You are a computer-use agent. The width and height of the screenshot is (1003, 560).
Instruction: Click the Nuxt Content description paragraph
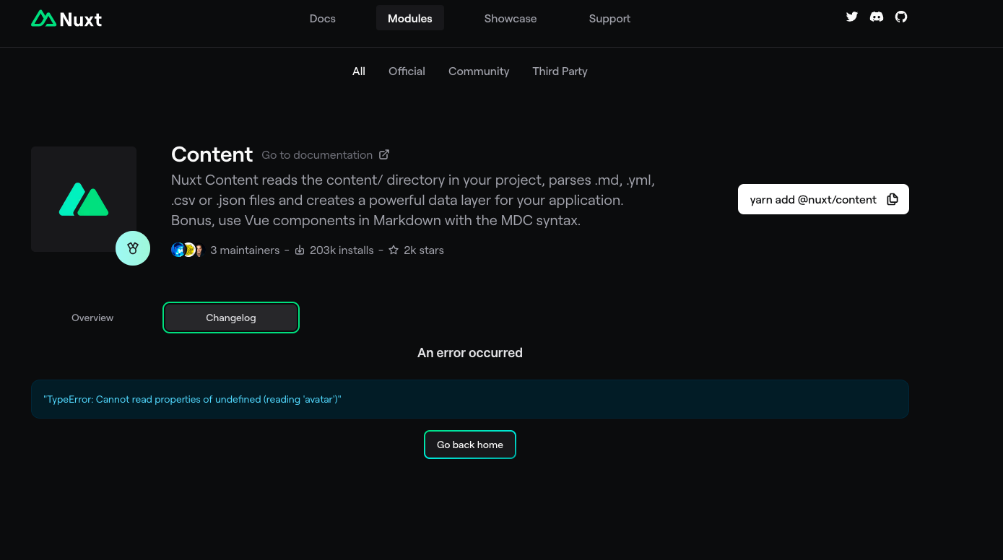[413, 200]
